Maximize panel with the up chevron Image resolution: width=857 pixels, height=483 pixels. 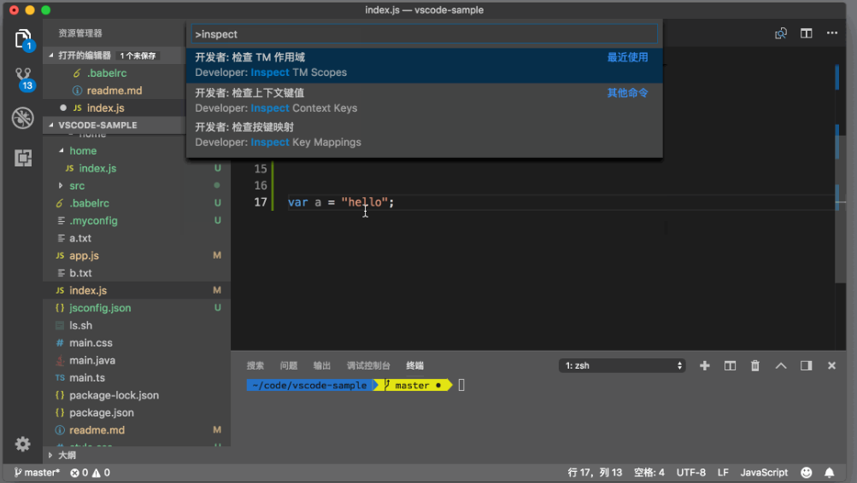781,365
